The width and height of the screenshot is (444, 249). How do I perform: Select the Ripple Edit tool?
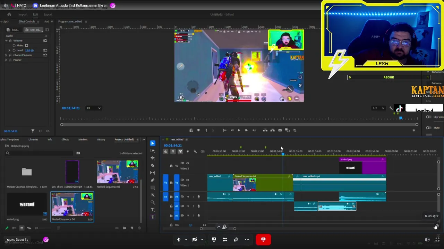tap(153, 158)
